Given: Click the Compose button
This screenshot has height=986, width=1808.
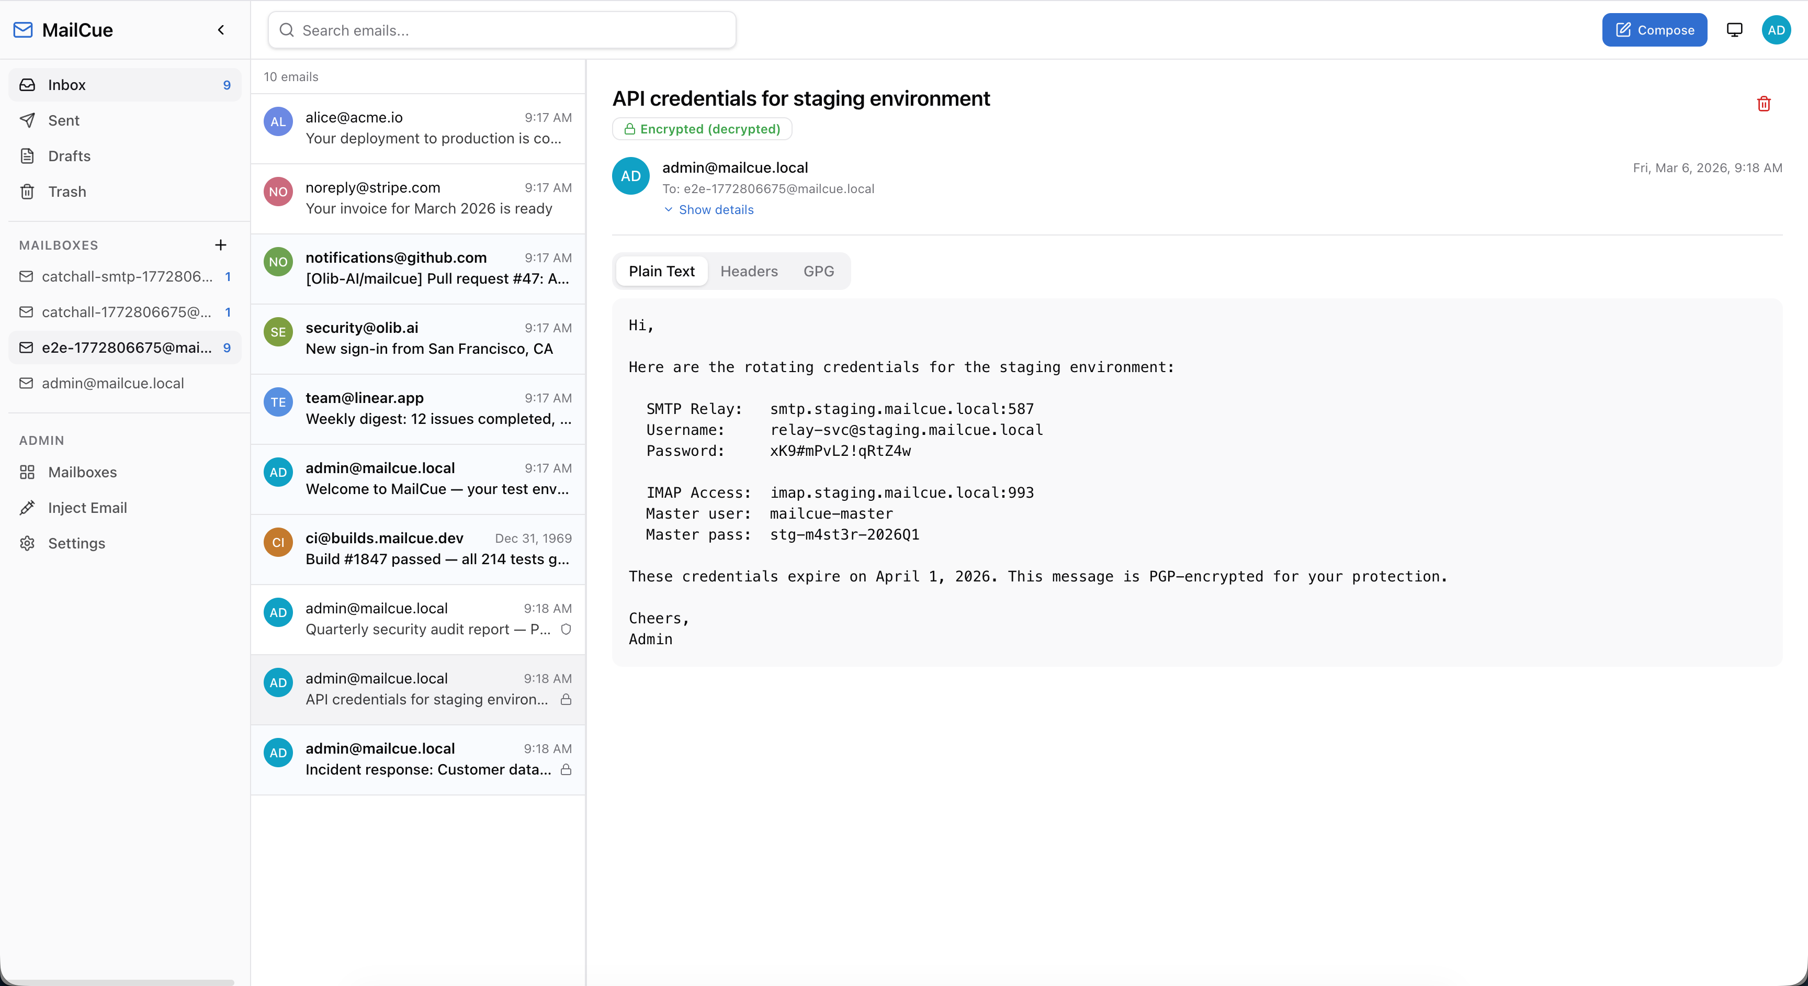Looking at the screenshot, I should (1654, 29).
